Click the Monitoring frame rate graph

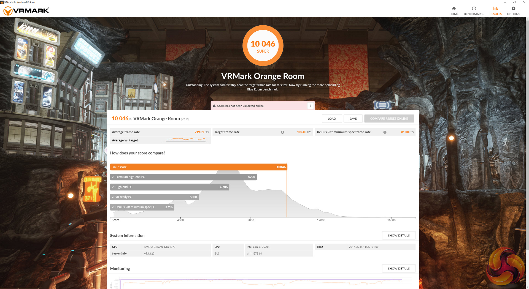pos(261,283)
